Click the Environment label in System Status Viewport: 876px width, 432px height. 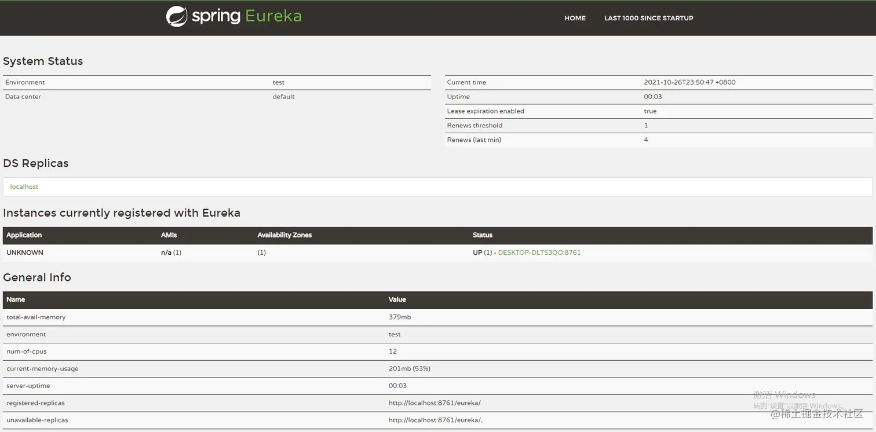(x=25, y=82)
